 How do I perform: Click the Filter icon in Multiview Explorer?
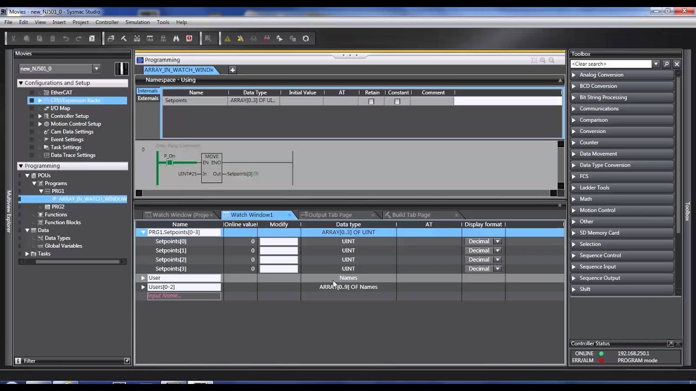pyautogui.click(x=18, y=361)
